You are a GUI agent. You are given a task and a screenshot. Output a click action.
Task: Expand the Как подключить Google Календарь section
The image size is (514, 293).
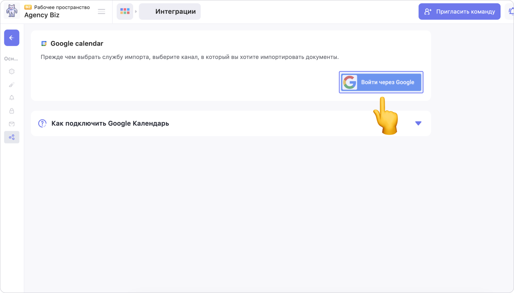110,123
